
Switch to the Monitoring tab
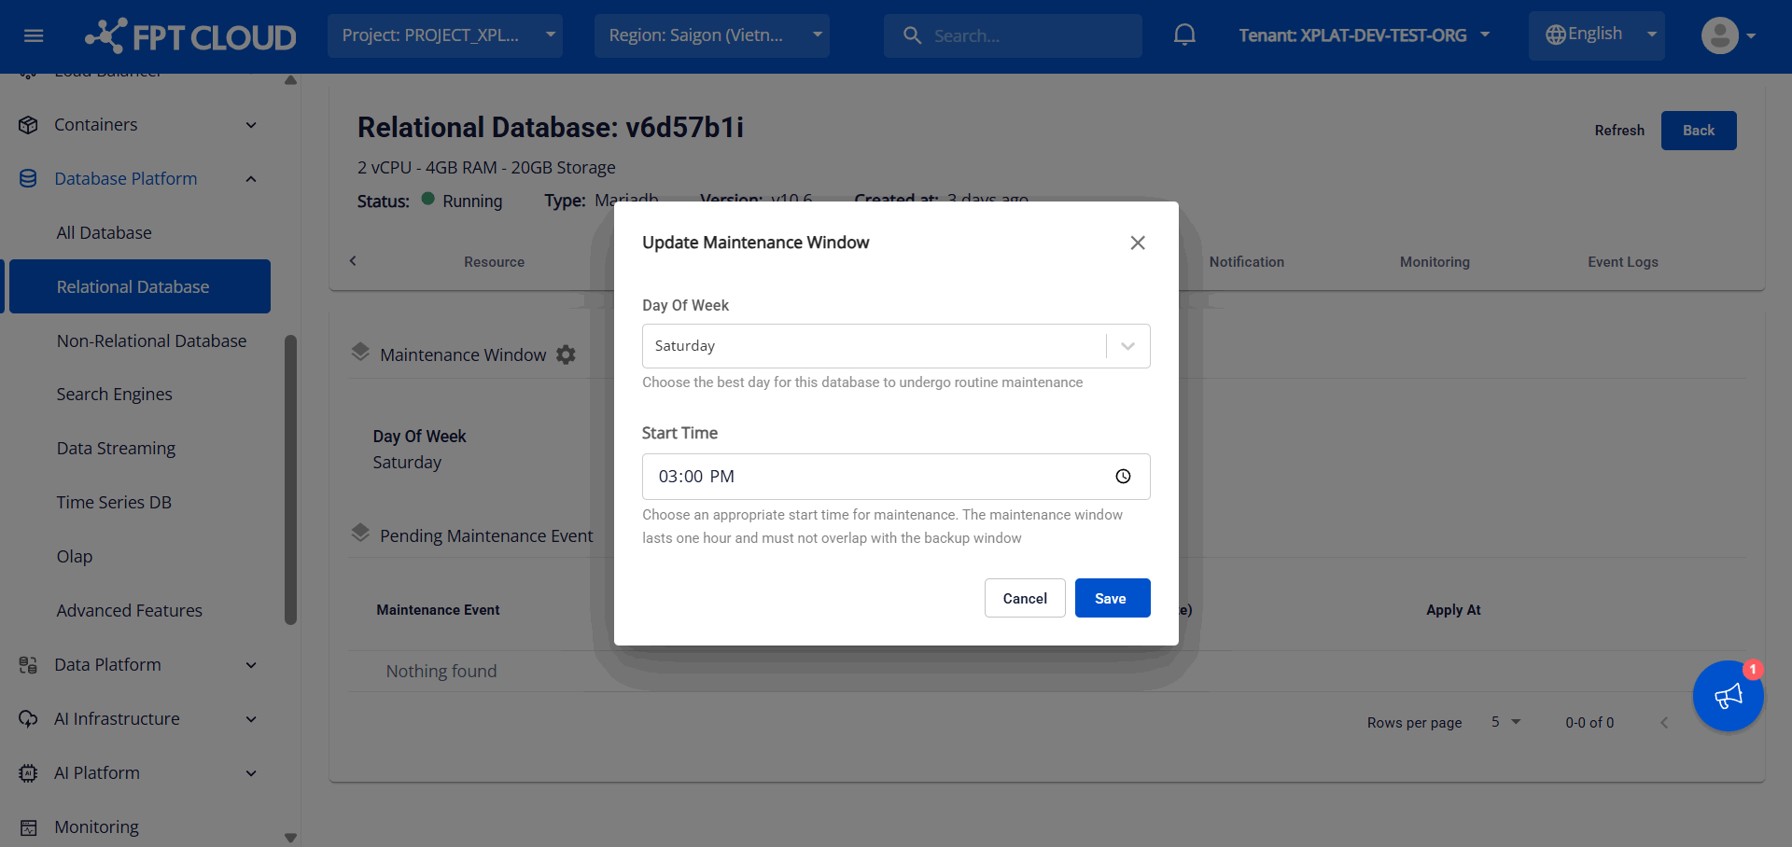[x=1434, y=262]
